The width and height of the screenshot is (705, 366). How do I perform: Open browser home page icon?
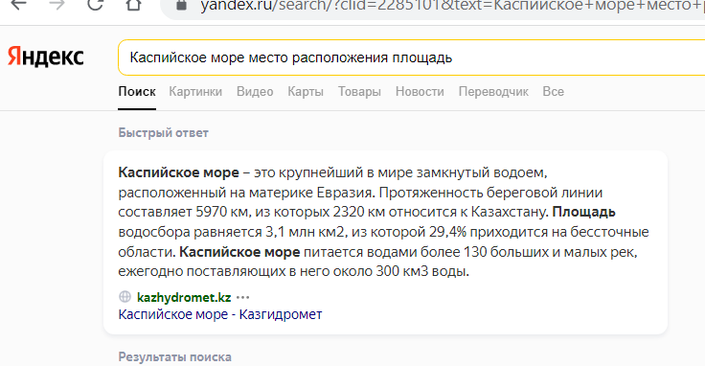click(x=133, y=4)
